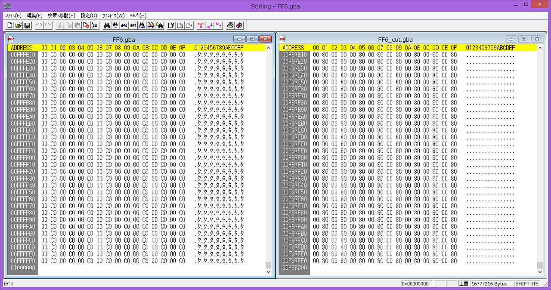Go to next mark with down-arrow icon

coord(210,25)
